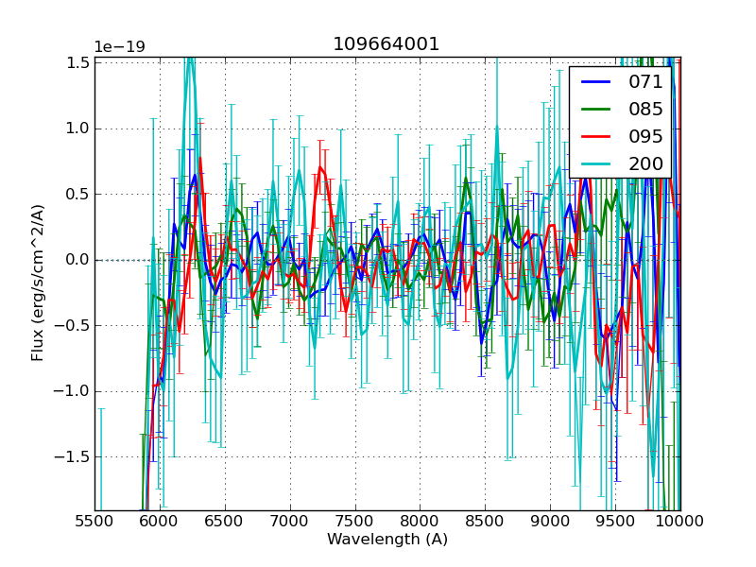Viewport: 756px width, 567px height.
Task: Click the 8500 x-axis tick label
Action: pyautogui.click(x=485, y=521)
